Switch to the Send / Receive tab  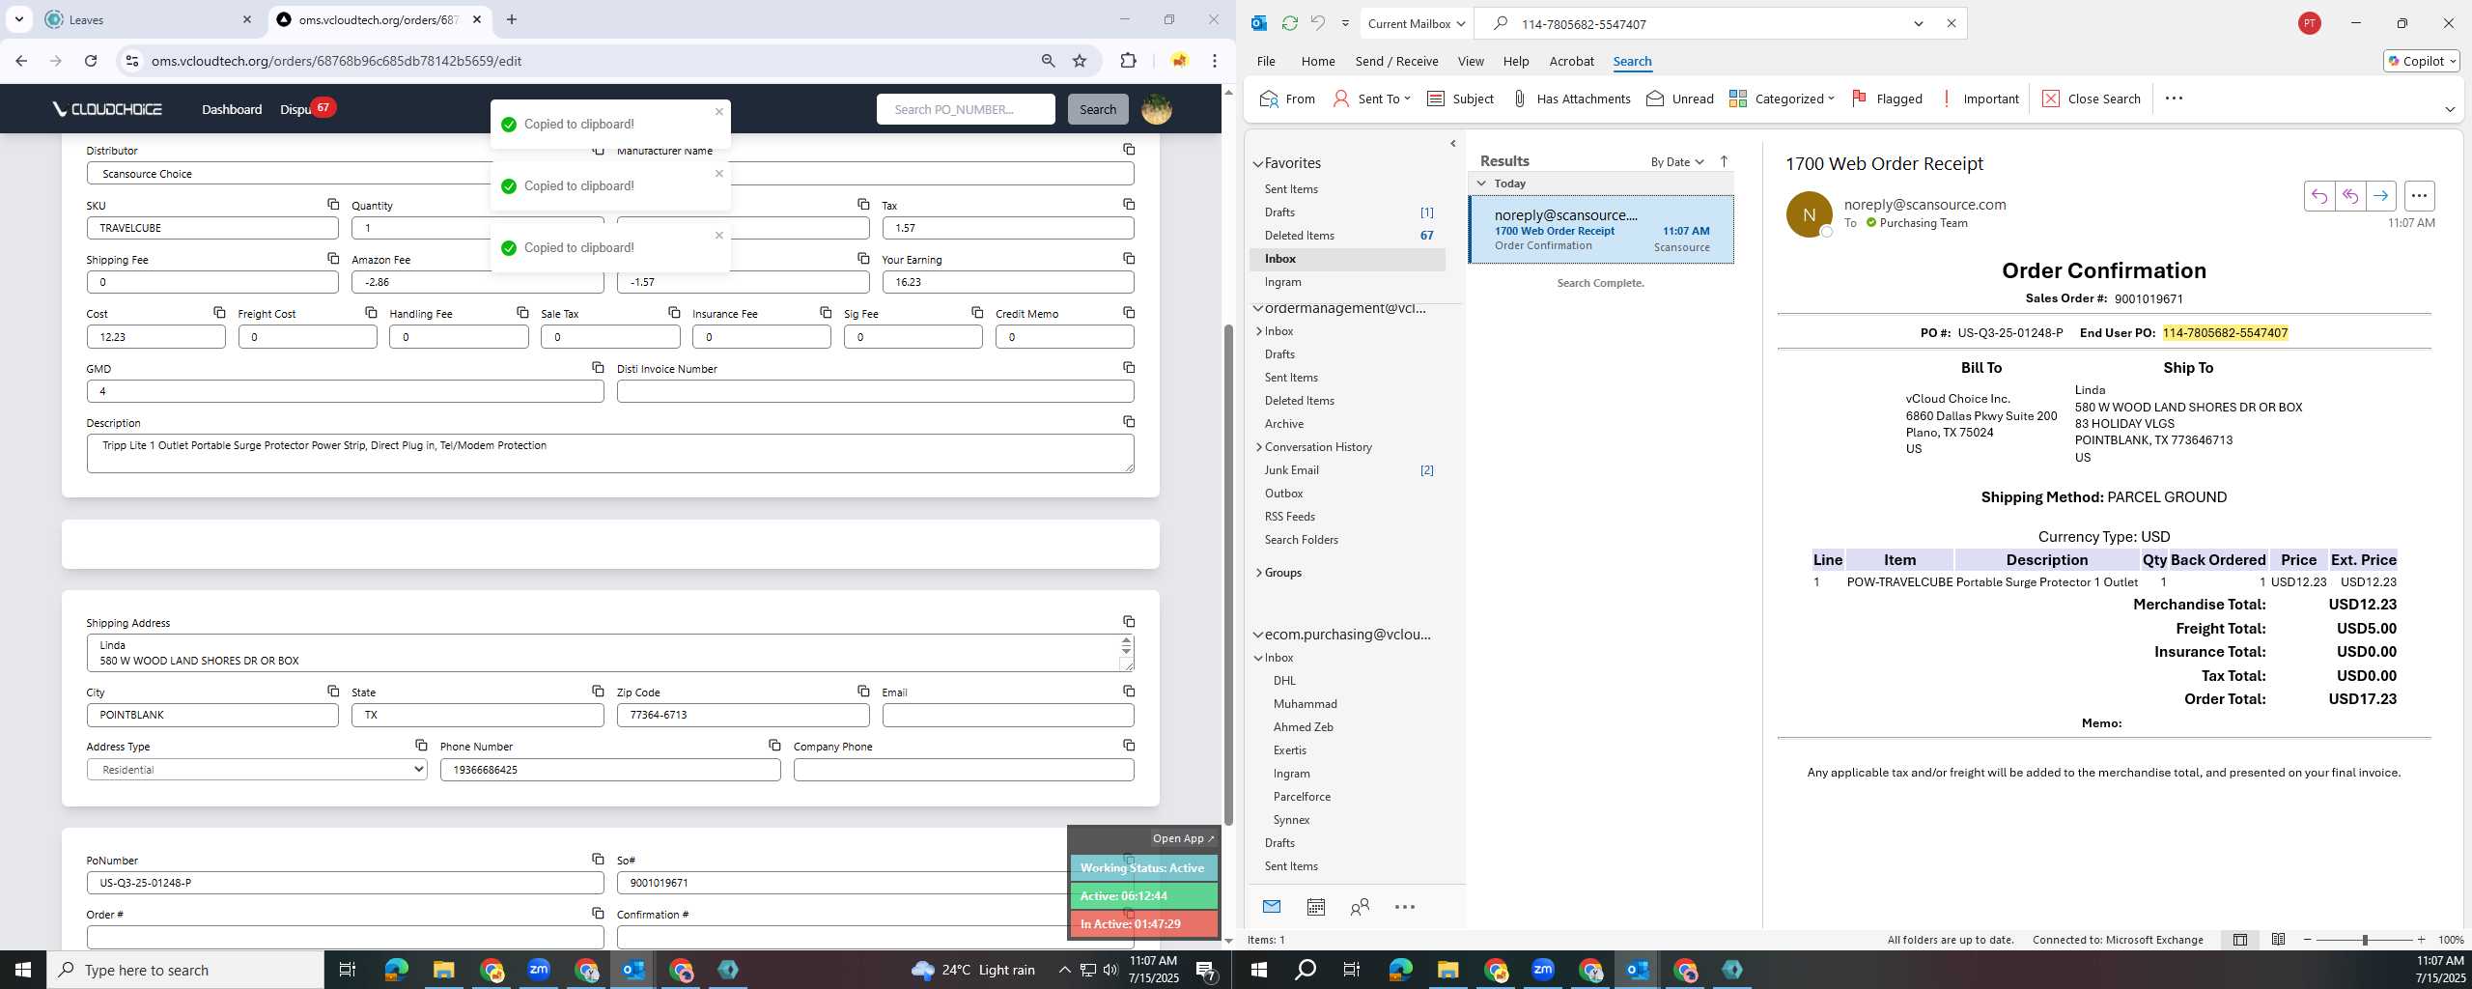(x=1396, y=61)
